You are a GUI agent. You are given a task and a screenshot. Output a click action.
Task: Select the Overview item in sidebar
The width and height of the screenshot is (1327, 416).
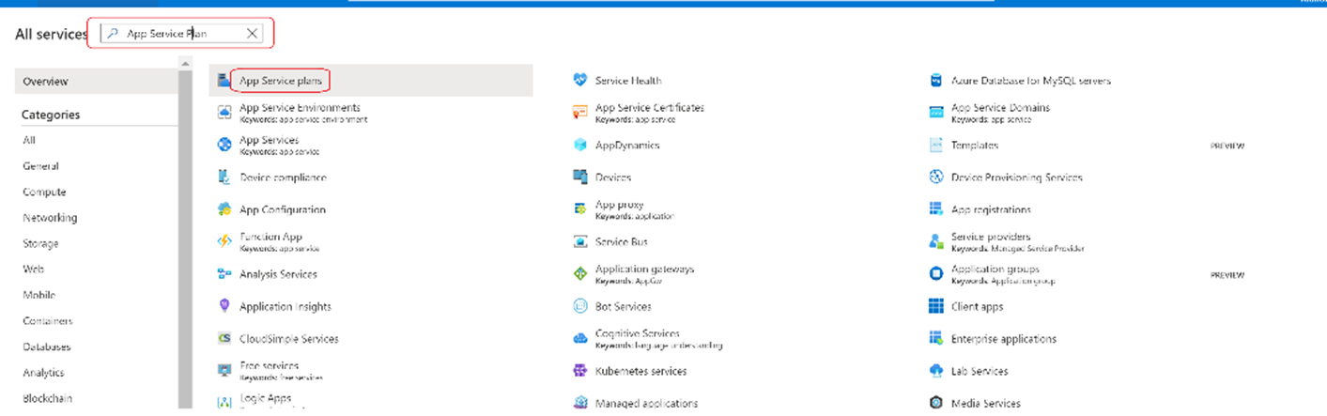[46, 82]
